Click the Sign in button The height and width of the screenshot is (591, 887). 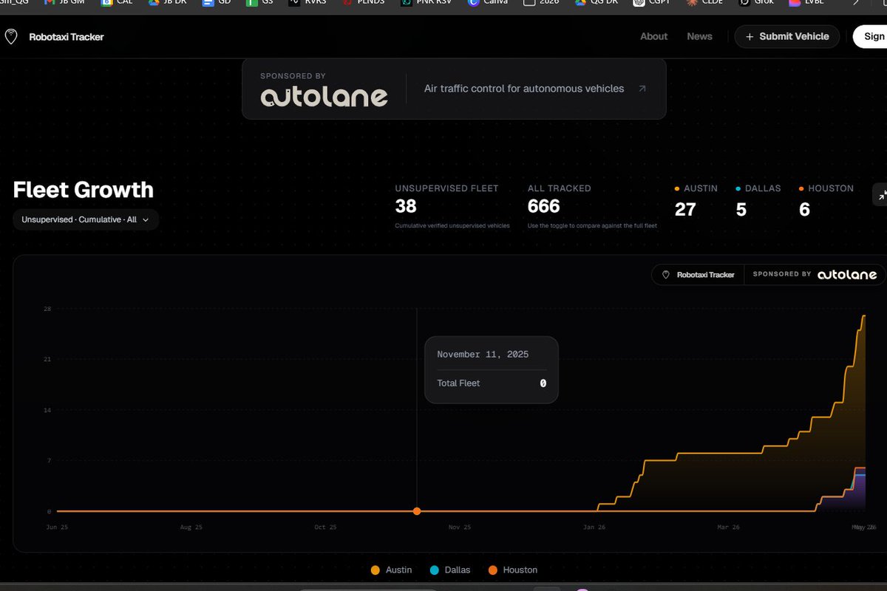pyautogui.click(x=871, y=36)
